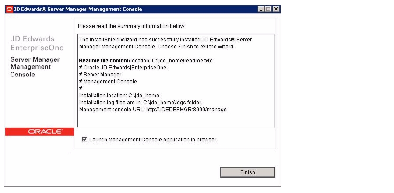394x193 pixels.
Task: Click 'Please read the summary information below' text
Action: [x=132, y=26]
